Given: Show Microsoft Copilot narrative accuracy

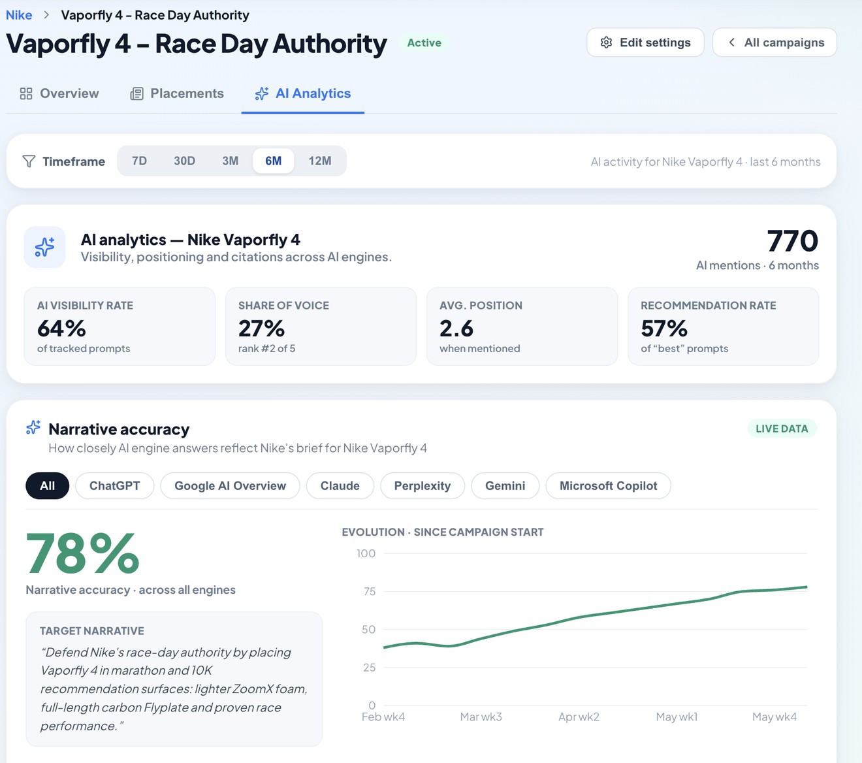Looking at the screenshot, I should click(x=608, y=485).
